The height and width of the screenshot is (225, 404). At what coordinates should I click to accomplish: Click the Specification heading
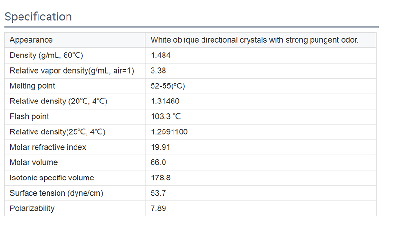click(38, 17)
